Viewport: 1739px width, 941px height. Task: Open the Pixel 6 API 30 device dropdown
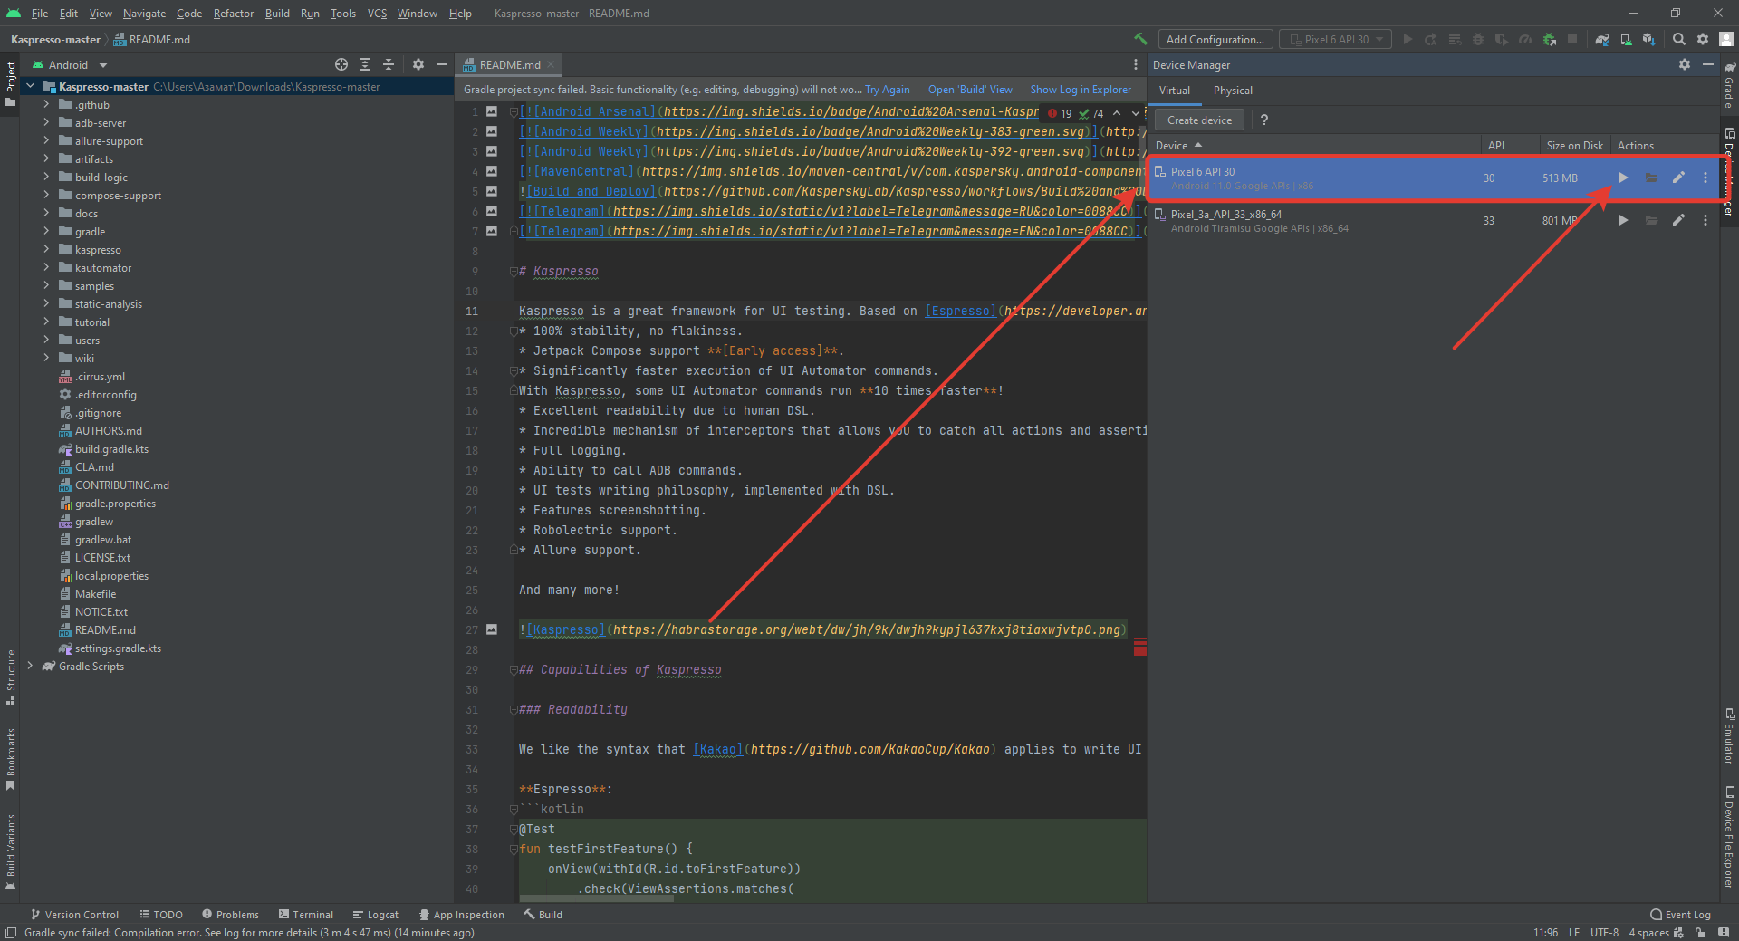pos(1336,39)
